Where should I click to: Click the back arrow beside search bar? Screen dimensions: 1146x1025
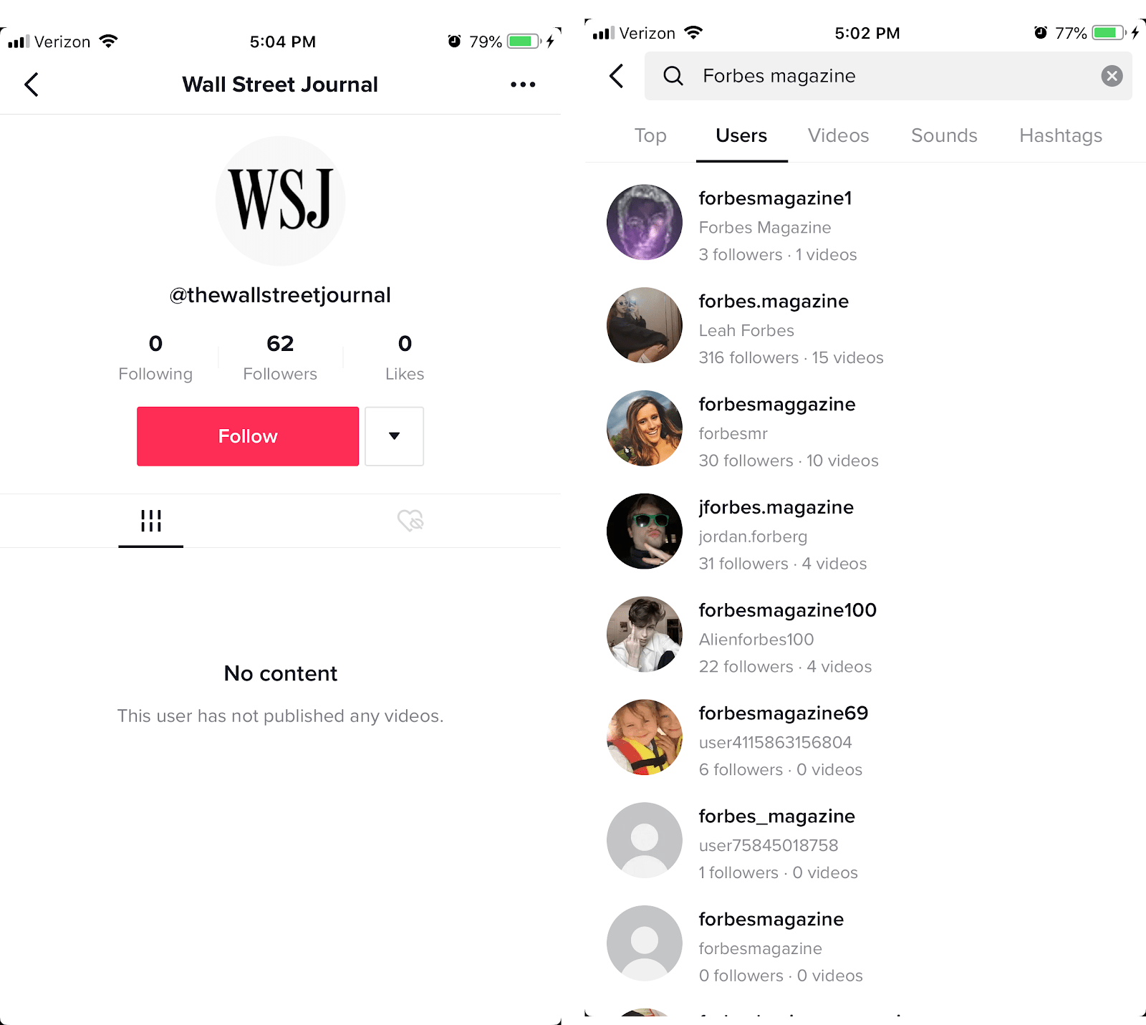point(617,76)
